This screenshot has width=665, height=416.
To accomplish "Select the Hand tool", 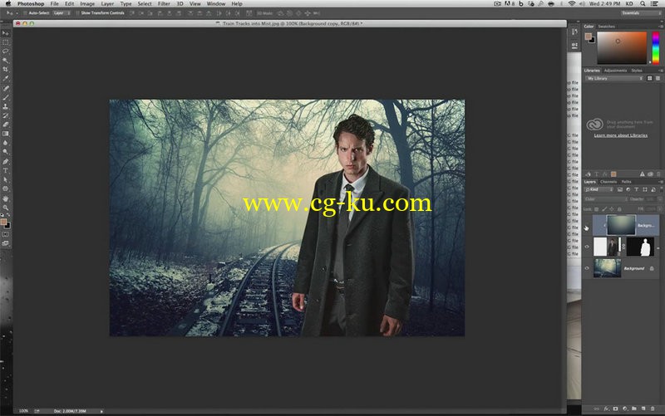I will click(x=6, y=198).
